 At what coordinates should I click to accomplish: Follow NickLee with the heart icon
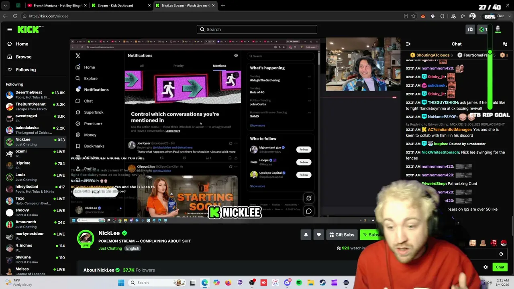click(319, 235)
